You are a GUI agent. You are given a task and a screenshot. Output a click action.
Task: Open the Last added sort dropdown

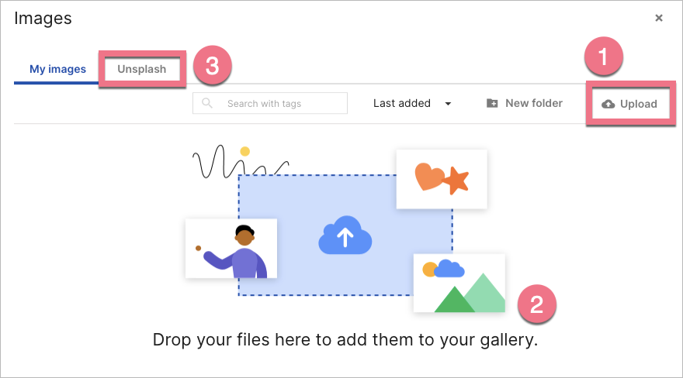[x=402, y=103]
